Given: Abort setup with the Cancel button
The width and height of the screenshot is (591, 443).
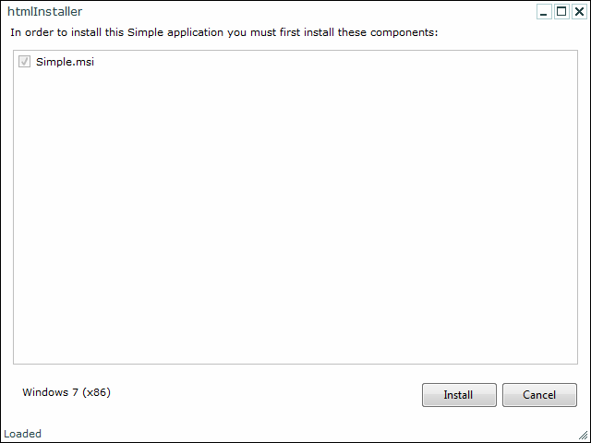Looking at the screenshot, I should click(539, 395).
